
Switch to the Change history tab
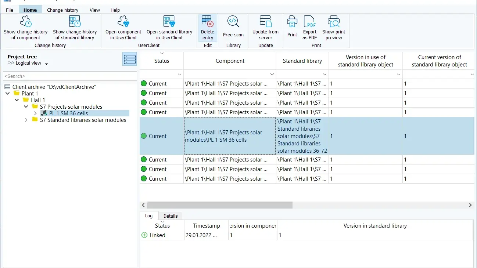63,10
